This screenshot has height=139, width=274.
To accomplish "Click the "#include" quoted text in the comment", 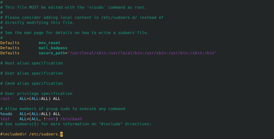I will pos(110,124).
